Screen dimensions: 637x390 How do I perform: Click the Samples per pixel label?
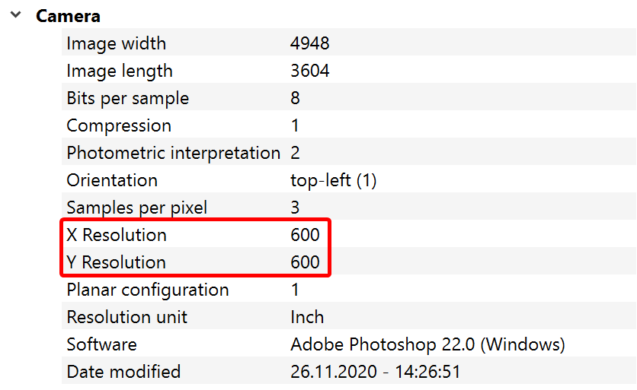click(136, 208)
